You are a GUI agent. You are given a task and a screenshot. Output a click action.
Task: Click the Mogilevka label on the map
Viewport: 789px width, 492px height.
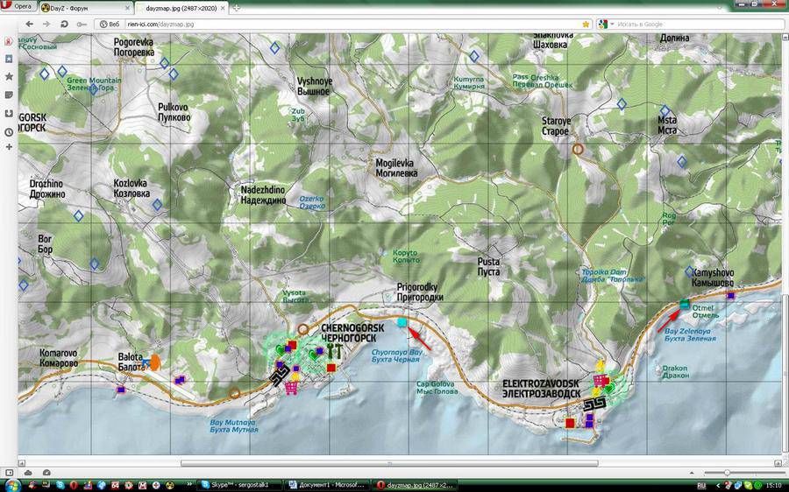click(x=394, y=163)
